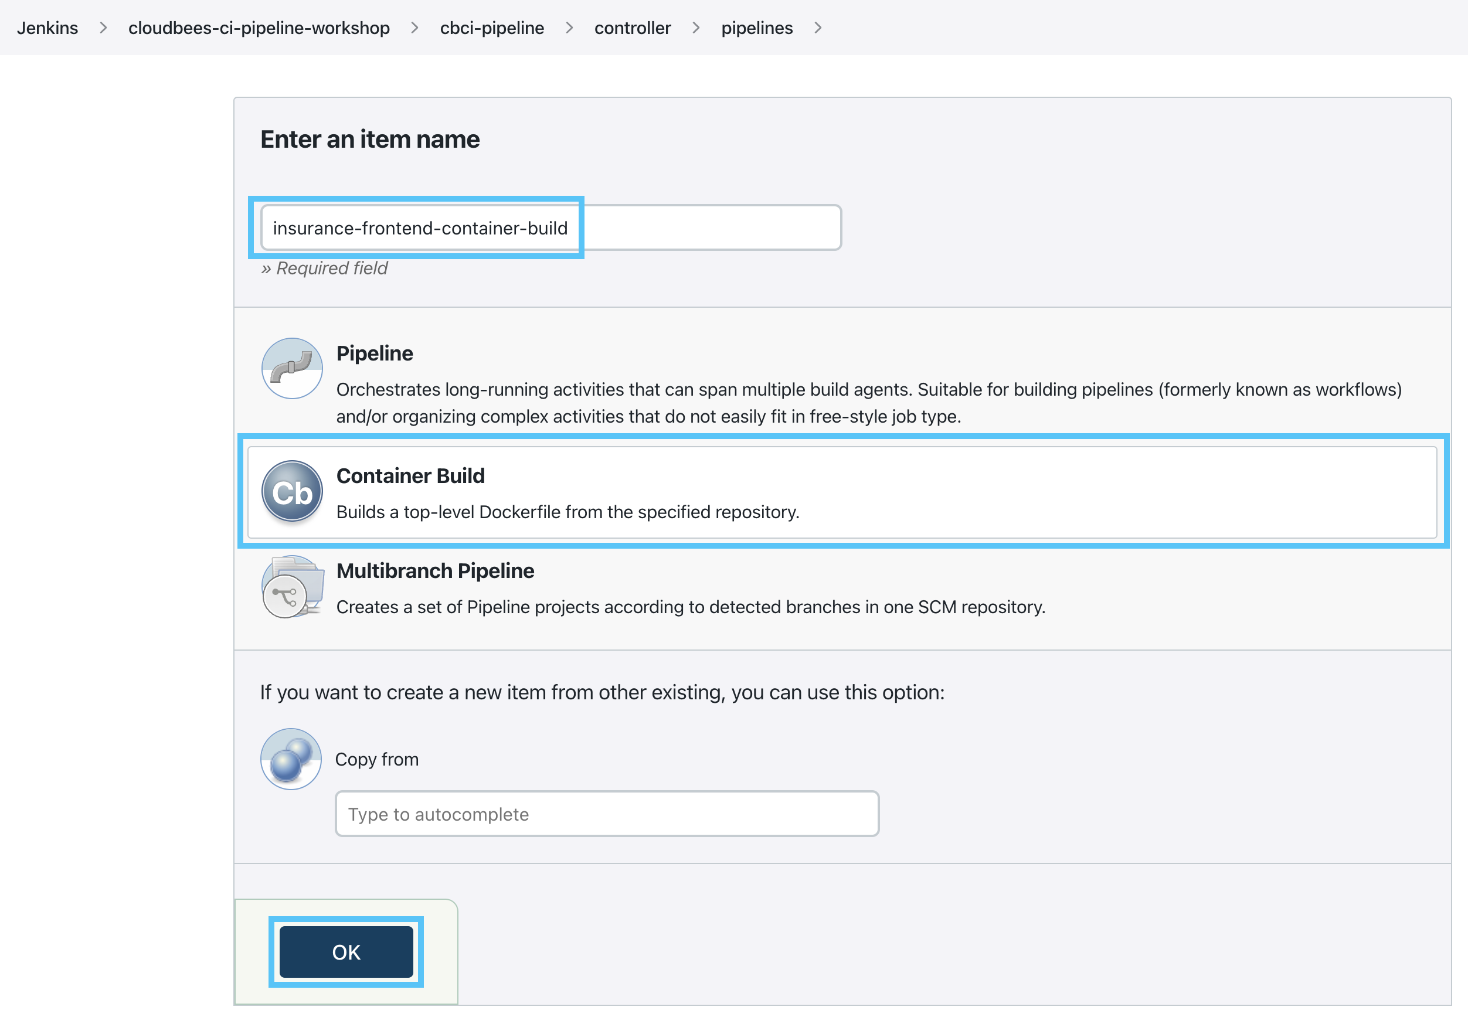
Task: Go to the cbci-pipeline breadcrumb
Action: coord(492,28)
